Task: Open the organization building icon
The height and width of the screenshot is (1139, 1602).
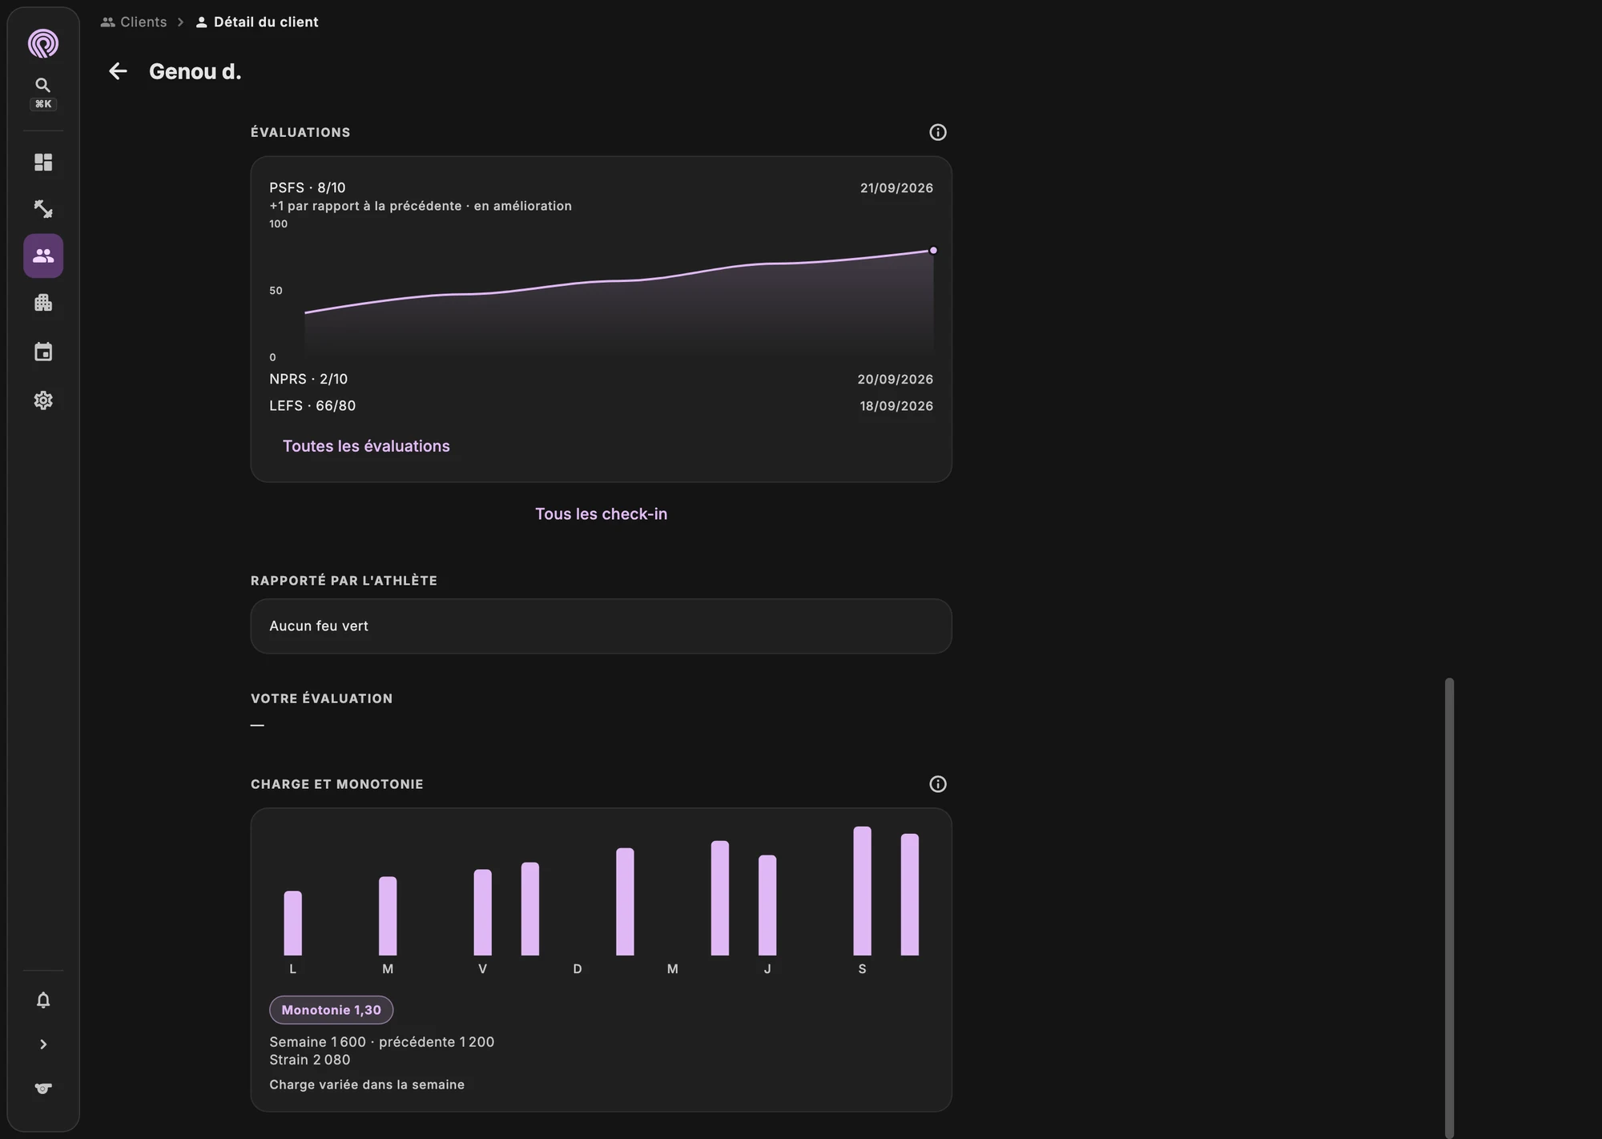Action: [x=43, y=303]
